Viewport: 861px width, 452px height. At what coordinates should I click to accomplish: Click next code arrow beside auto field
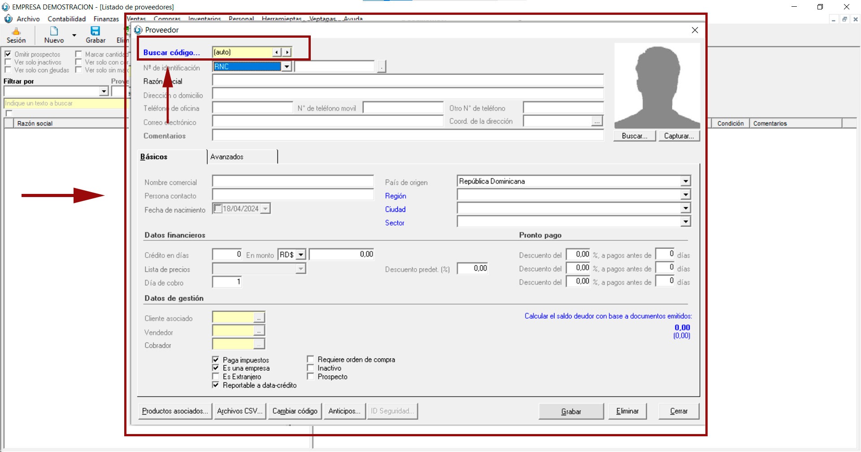coord(287,53)
